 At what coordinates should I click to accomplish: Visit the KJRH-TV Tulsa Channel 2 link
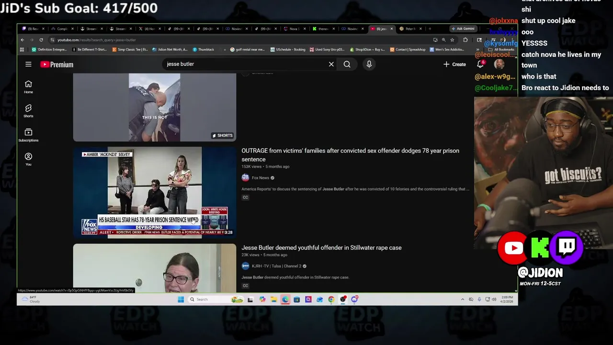pyautogui.click(x=276, y=266)
